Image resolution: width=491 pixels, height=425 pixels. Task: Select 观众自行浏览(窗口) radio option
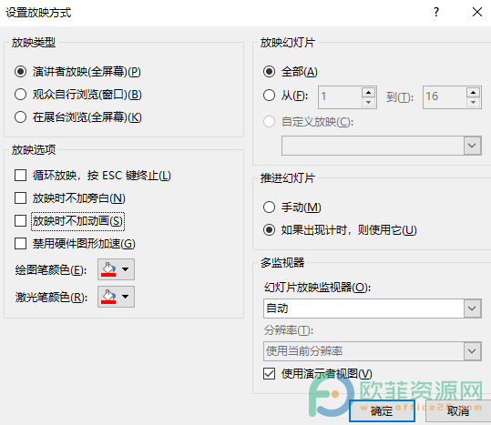tap(20, 94)
